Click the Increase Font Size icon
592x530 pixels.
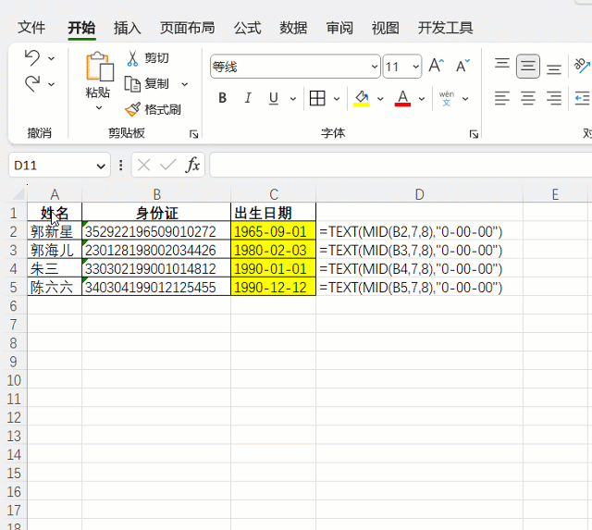click(x=436, y=67)
